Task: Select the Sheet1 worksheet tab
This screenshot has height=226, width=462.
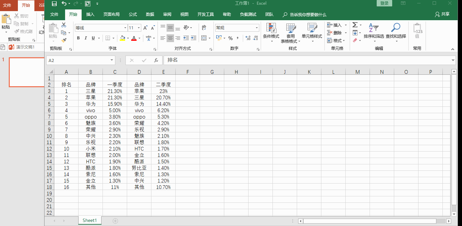Action: pyautogui.click(x=90, y=221)
